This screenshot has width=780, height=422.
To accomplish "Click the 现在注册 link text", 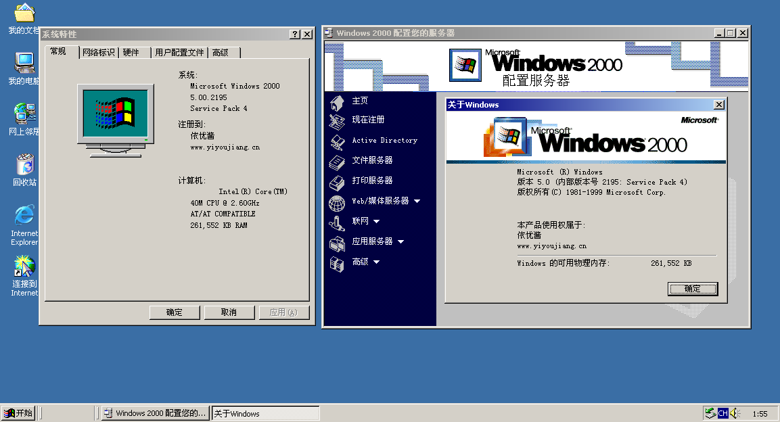I will 368,120.
